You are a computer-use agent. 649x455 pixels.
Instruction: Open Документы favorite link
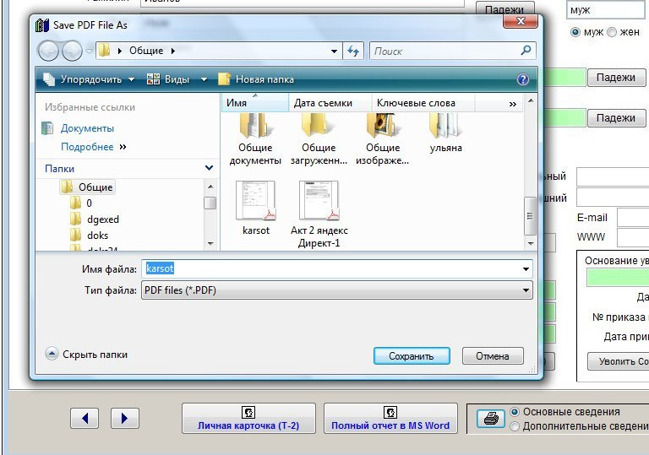point(87,128)
